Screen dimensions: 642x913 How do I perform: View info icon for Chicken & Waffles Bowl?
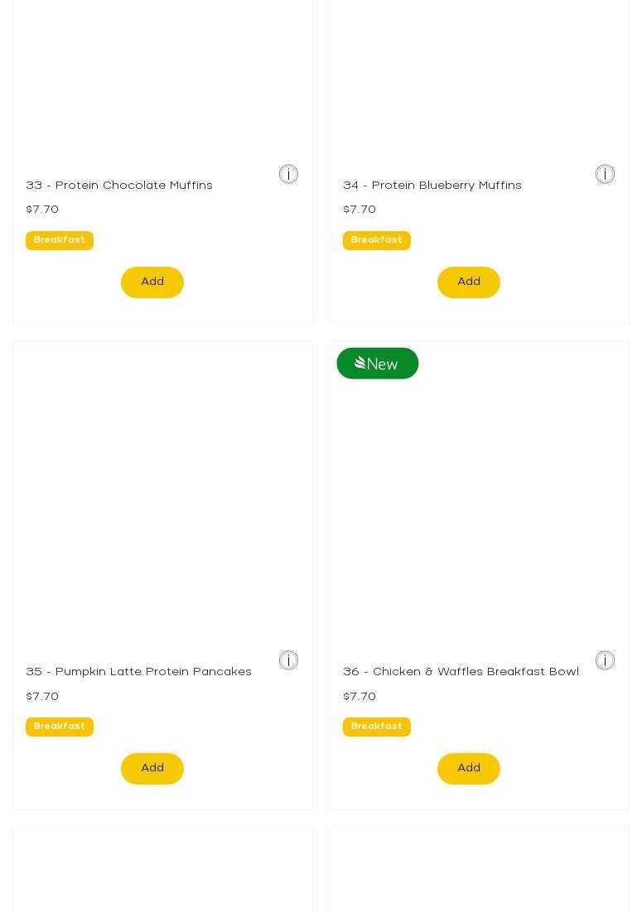(605, 660)
